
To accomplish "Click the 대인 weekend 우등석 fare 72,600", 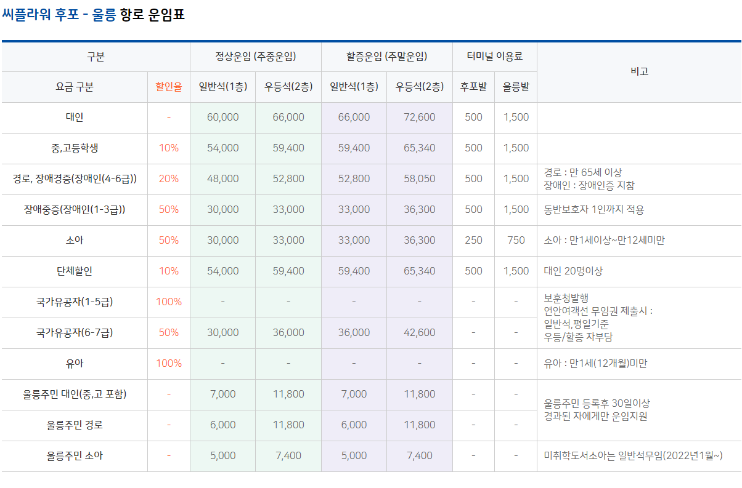I will coord(420,118).
